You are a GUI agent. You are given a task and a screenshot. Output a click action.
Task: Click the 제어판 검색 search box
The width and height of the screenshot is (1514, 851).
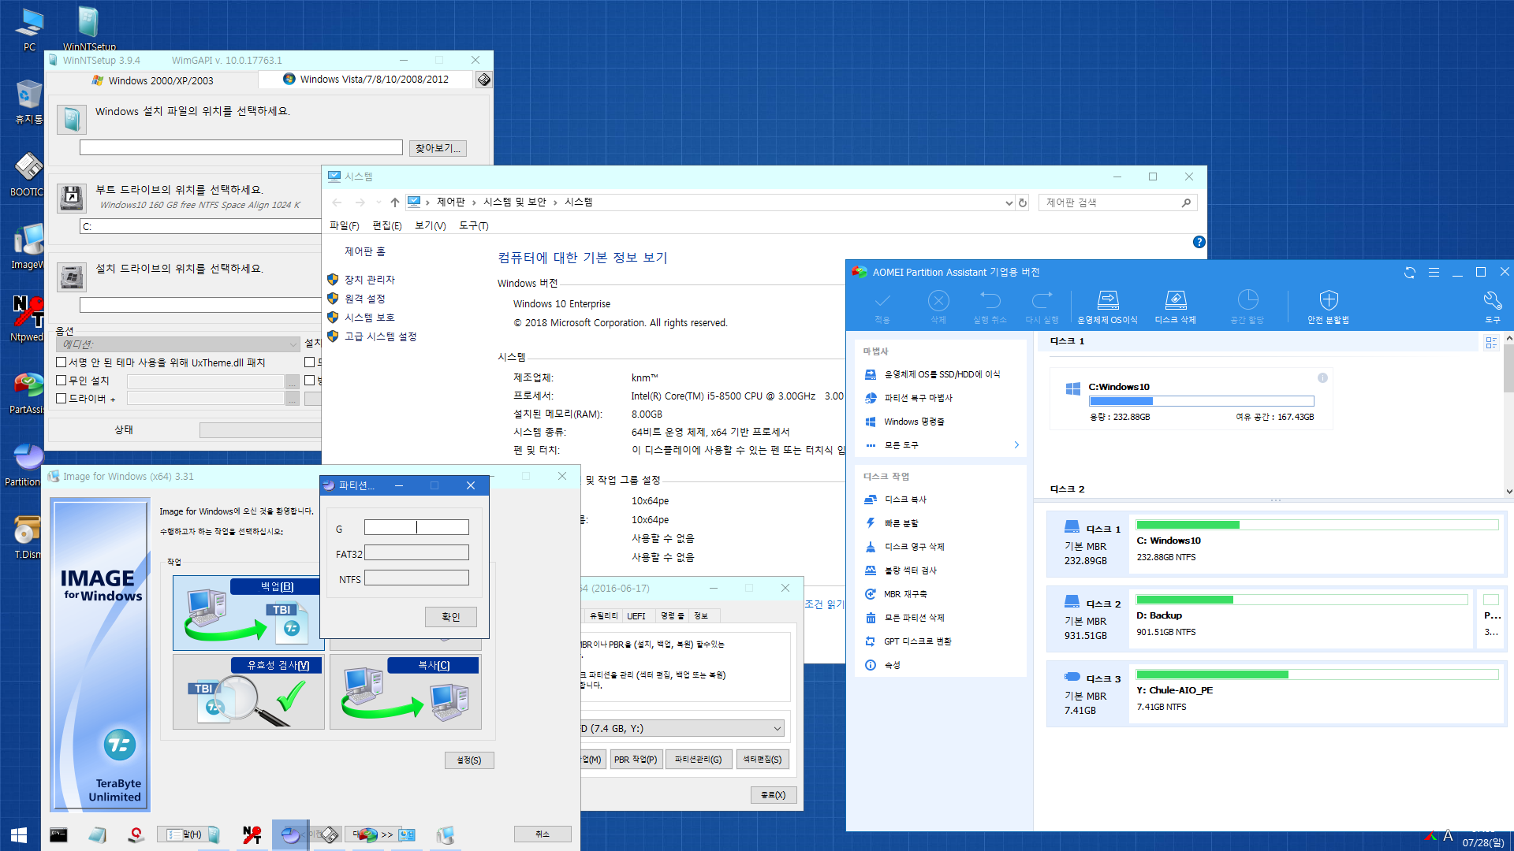pyautogui.click(x=1118, y=203)
